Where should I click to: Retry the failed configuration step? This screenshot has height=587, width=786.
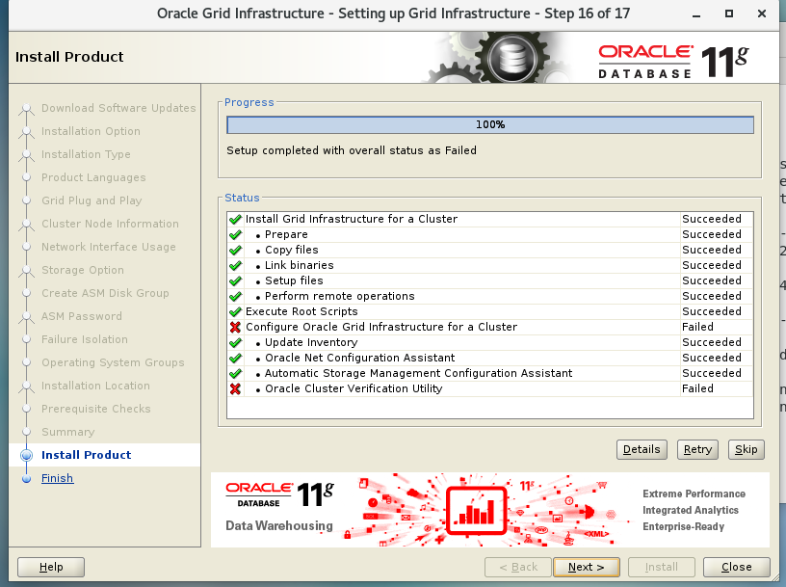tap(697, 449)
